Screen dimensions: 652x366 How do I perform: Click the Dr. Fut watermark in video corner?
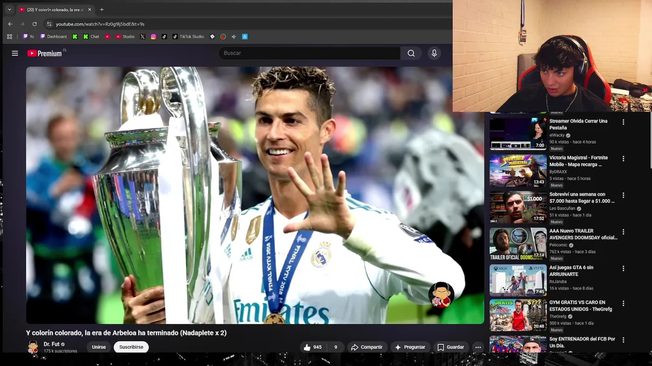pyautogui.click(x=441, y=295)
